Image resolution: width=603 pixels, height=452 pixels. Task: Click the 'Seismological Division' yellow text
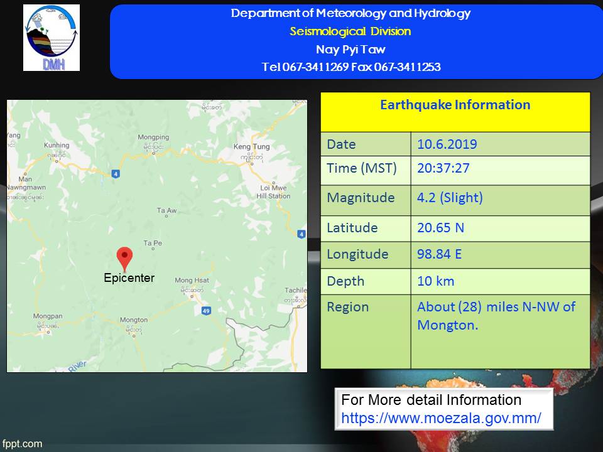pyautogui.click(x=350, y=31)
